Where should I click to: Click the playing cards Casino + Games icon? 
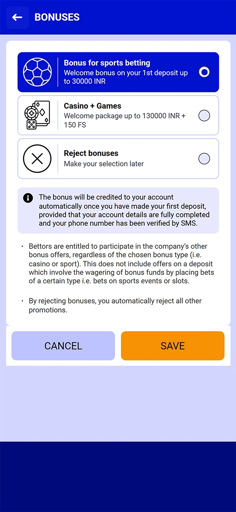(37, 115)
